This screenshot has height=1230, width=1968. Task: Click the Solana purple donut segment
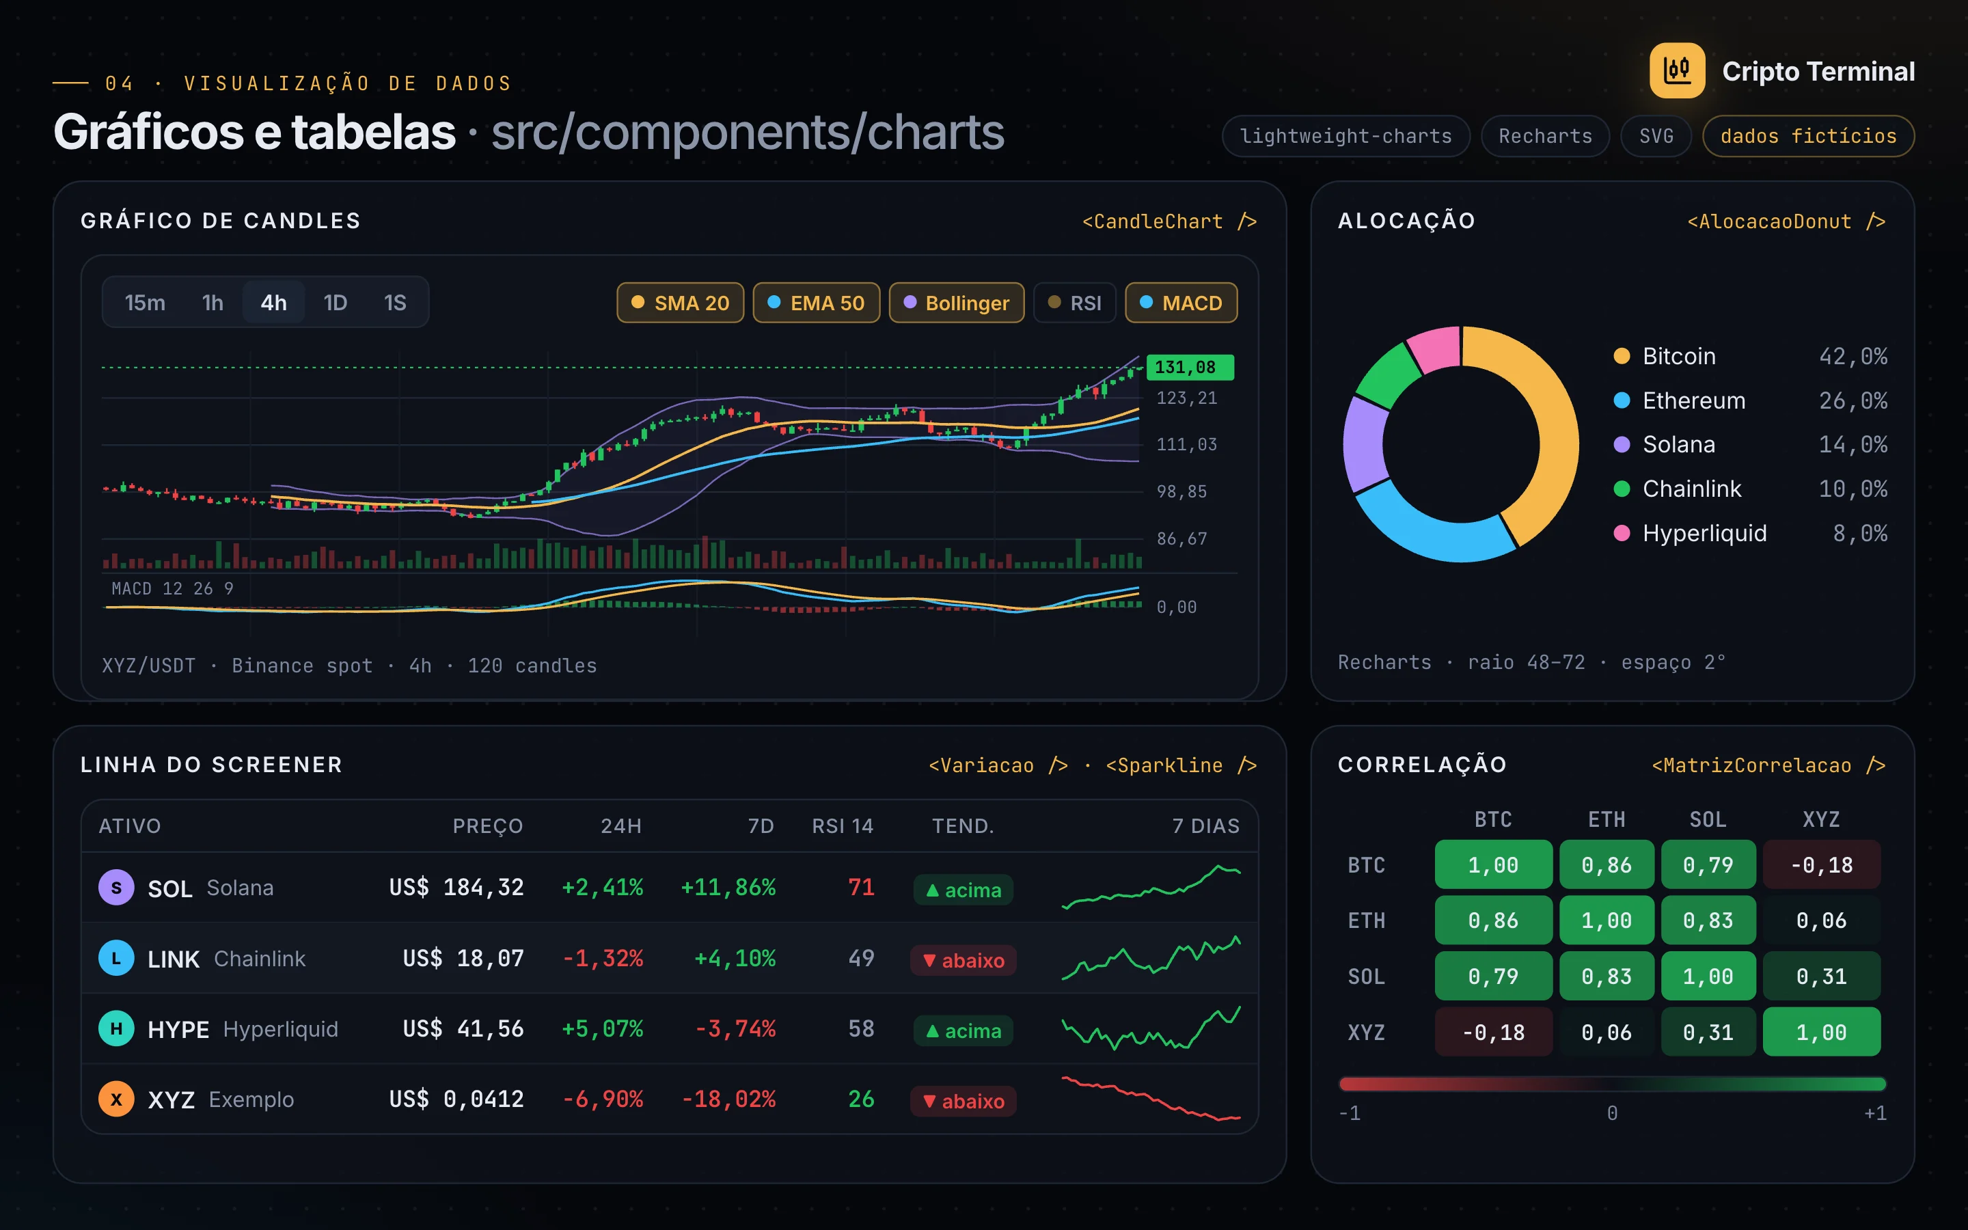[x=1365, y=443]
